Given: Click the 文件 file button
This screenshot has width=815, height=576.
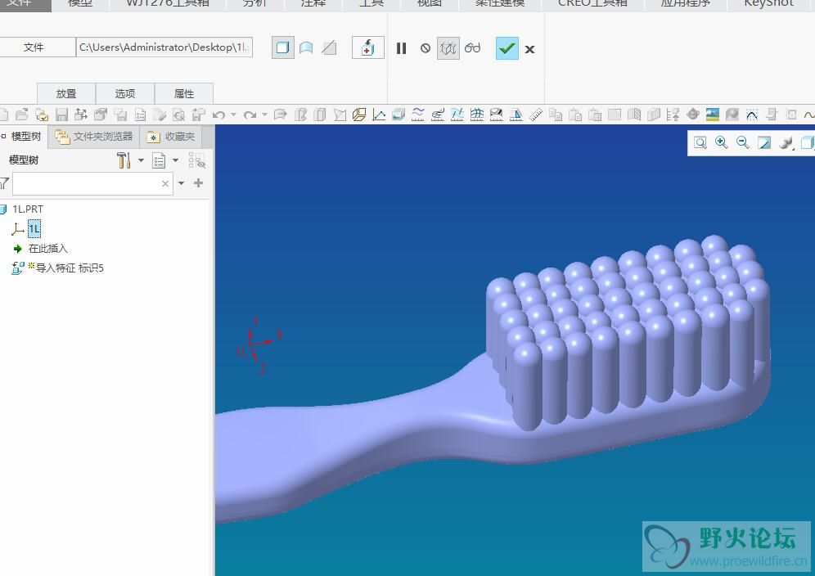Looking at the screenshot, I should 36,47.
